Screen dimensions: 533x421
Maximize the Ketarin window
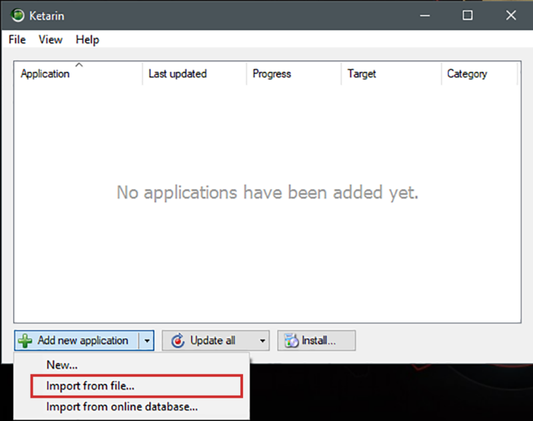tap(468, 15)
